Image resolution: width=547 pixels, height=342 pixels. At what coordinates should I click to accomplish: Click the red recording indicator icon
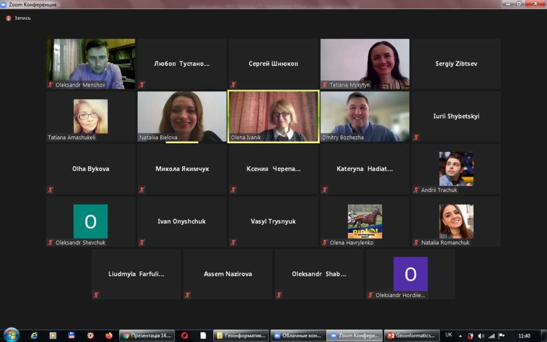[x=9, y=18]
